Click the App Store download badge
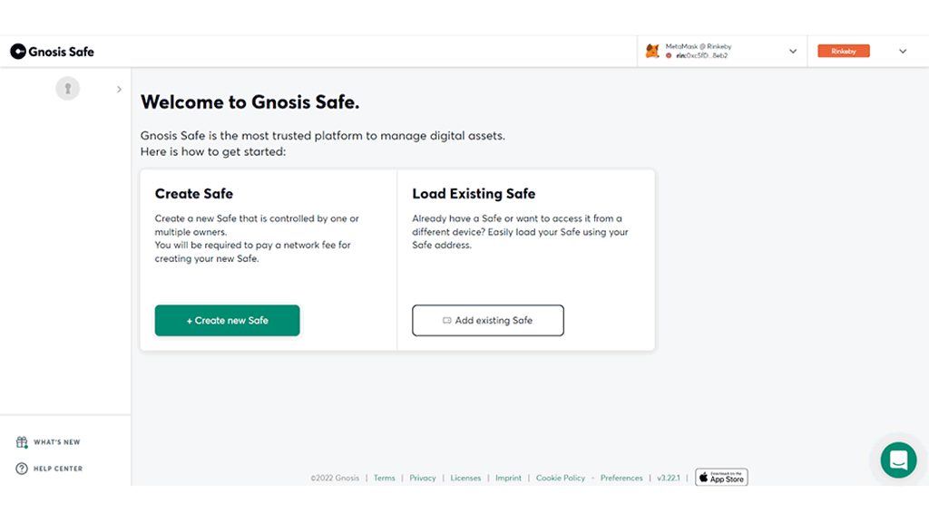The height and width of the screenshot is (522, 929). pyautogui.click(x=721, y=478)
